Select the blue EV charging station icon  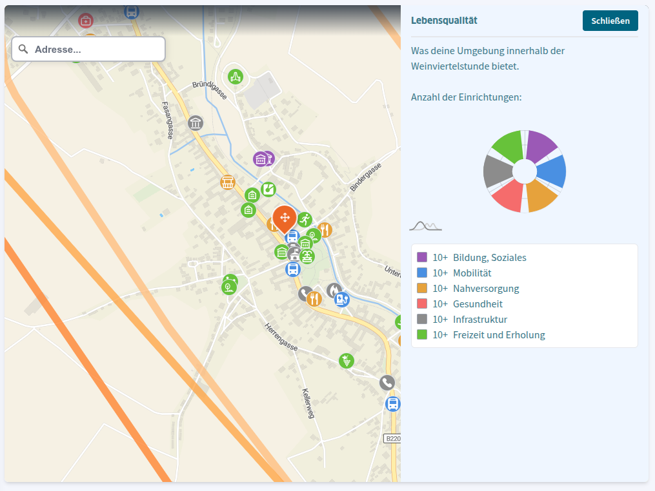(x=342, y=298)
